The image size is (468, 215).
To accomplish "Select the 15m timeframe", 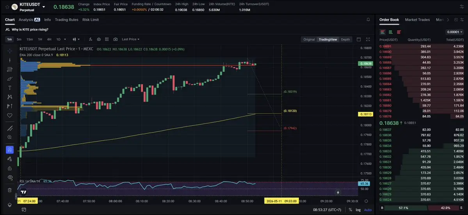I will coord(30,39).
